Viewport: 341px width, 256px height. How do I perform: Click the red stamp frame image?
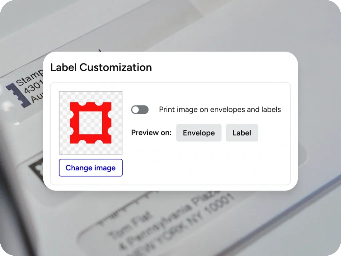point(74,123)
